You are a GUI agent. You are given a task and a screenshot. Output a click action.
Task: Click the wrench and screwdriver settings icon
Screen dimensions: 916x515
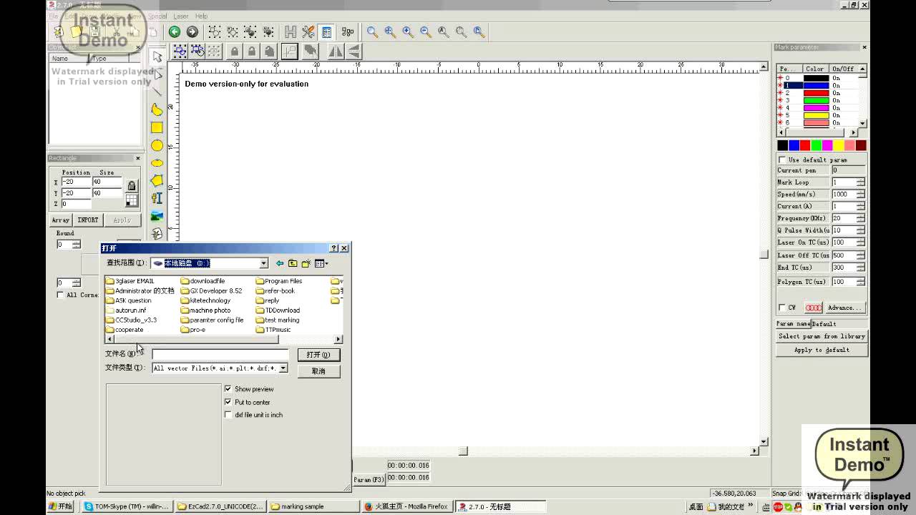[x=308, y=31]
